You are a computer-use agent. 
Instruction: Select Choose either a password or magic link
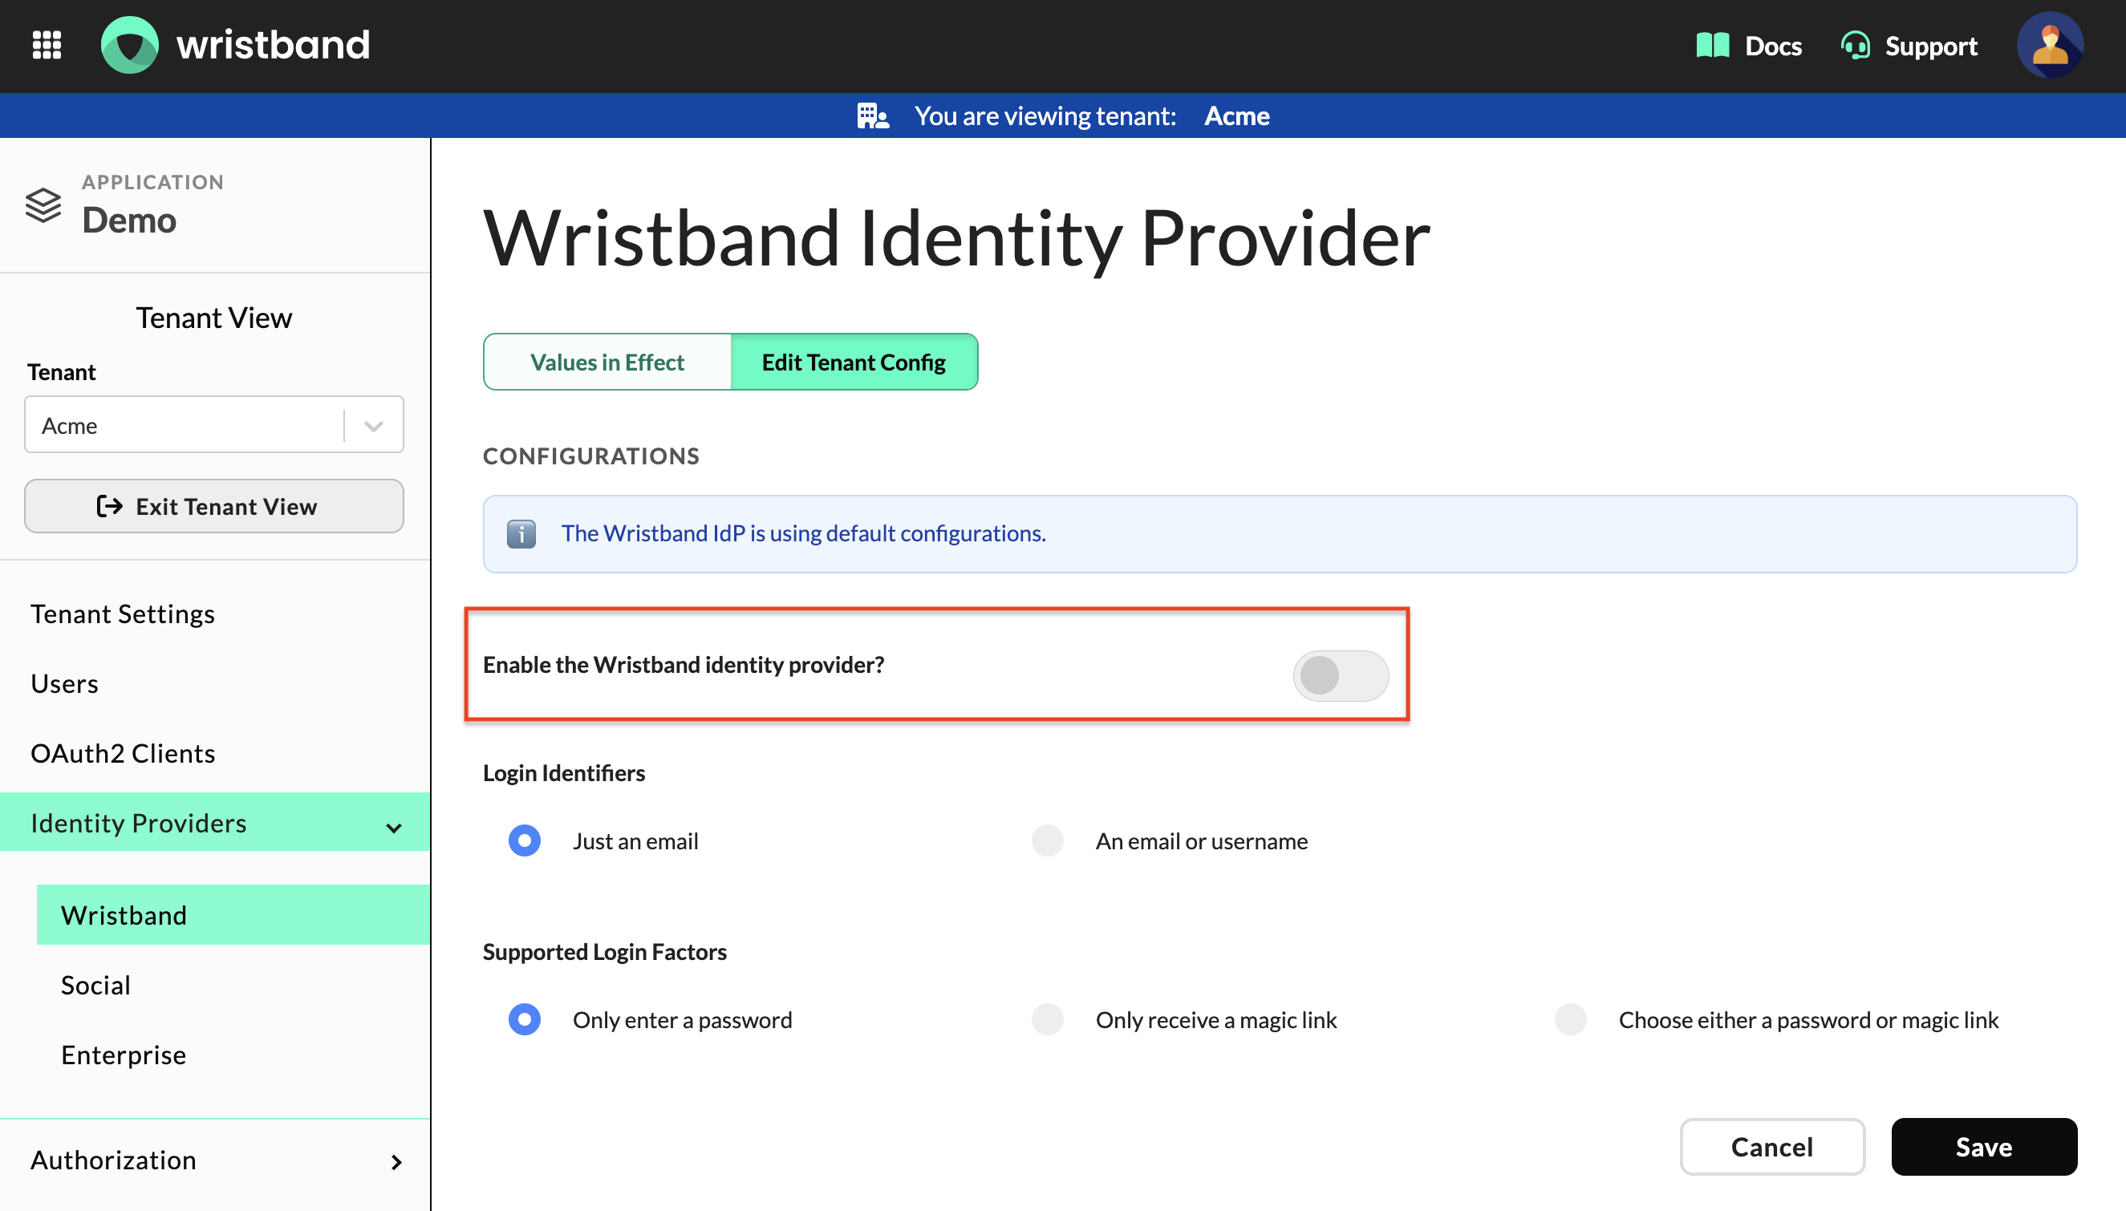pos(1570,1019)
